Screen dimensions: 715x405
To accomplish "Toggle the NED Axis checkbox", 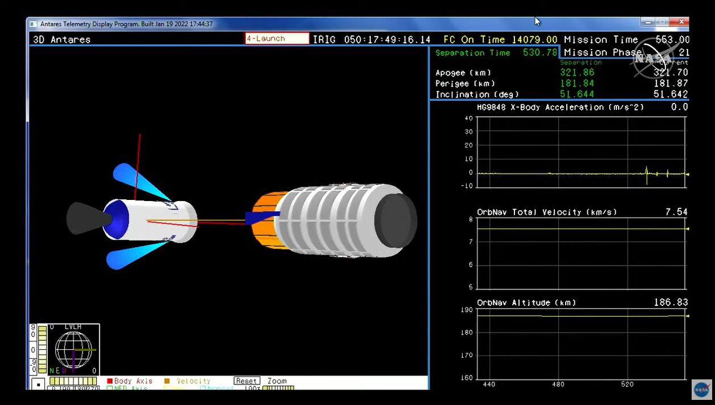I will (x=110, y=388).
